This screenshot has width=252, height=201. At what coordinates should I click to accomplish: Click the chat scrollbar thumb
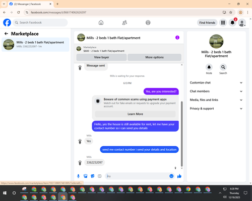click(181, 134)
